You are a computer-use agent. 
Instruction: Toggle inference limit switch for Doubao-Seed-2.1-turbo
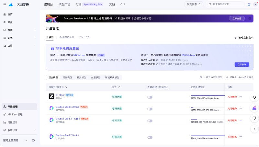point(150,121)
